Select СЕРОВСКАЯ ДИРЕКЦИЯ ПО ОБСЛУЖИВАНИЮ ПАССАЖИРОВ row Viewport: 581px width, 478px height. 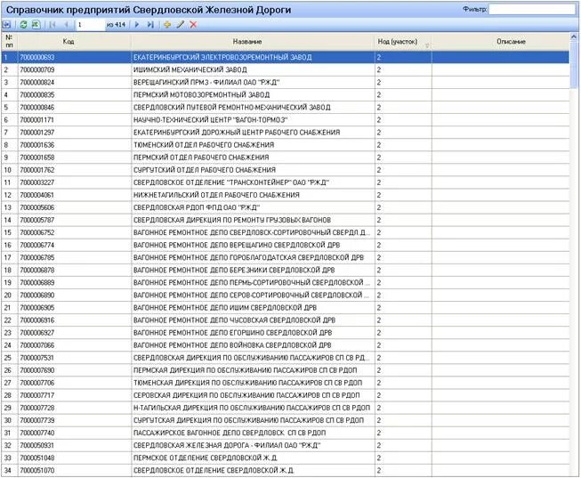click(x=286, y=395)
